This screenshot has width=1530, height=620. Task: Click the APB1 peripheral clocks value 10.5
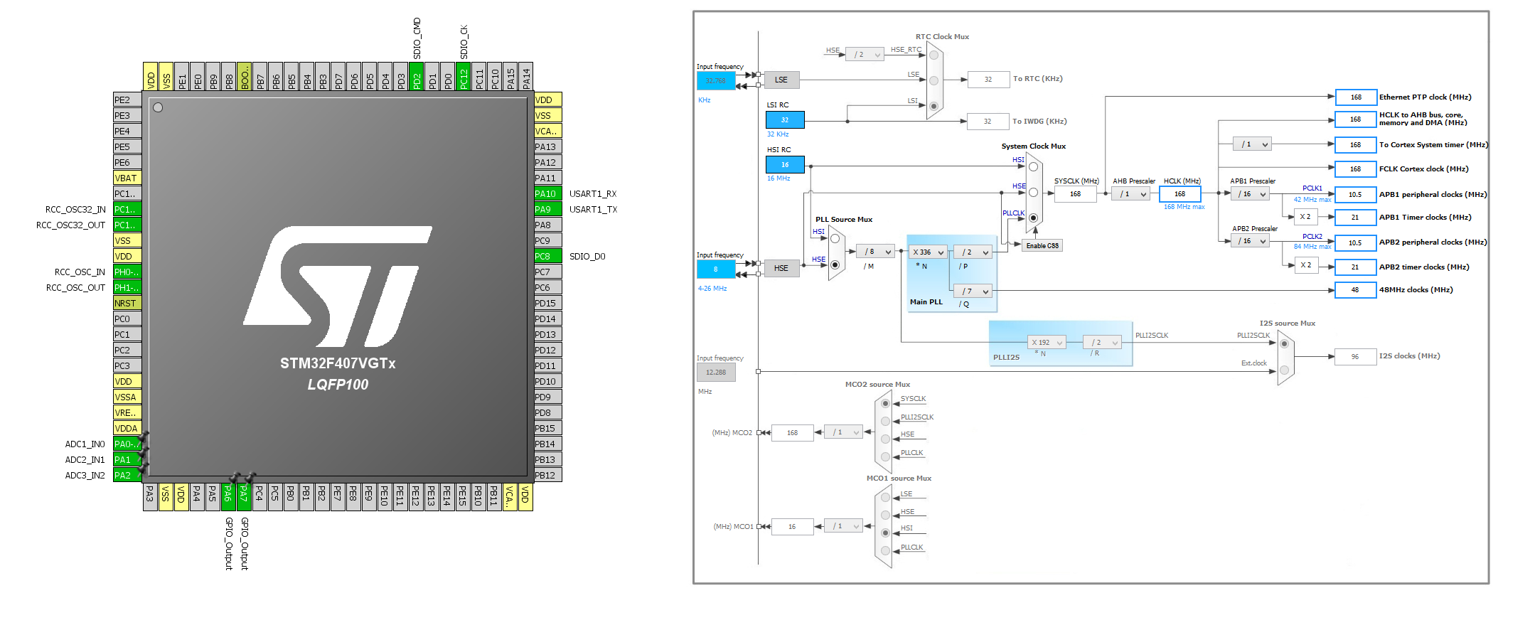click(x=1355, y=195)
